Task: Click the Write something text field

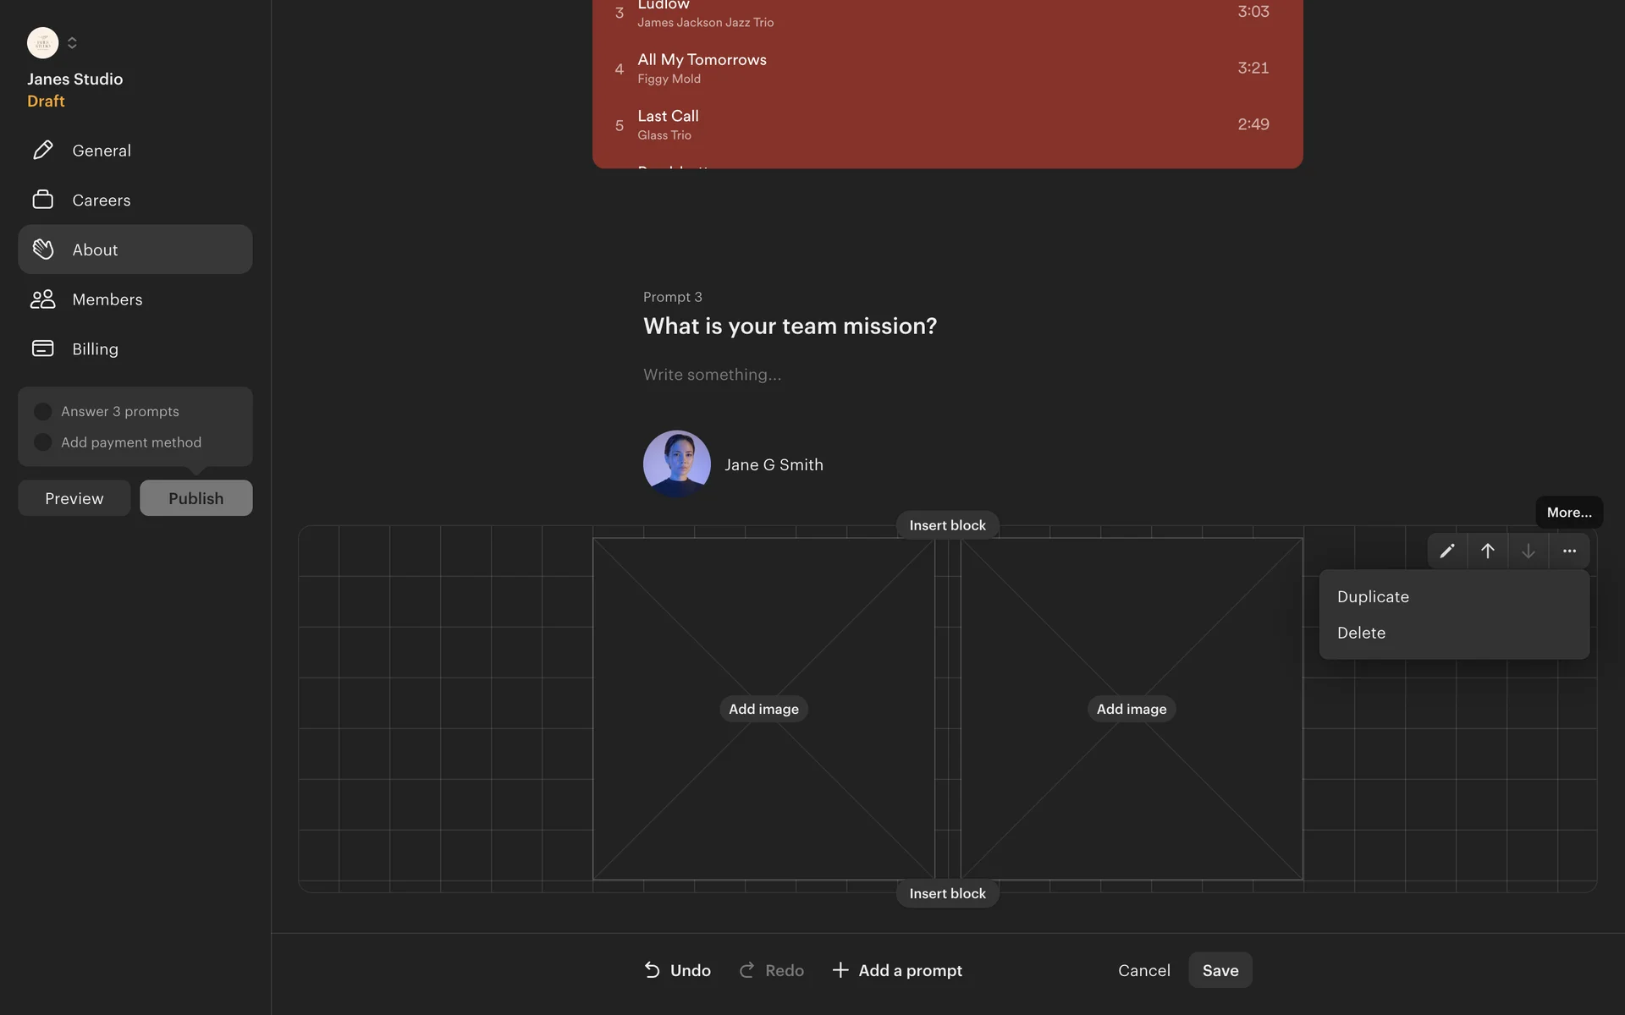Action: [x=712, y=375]
